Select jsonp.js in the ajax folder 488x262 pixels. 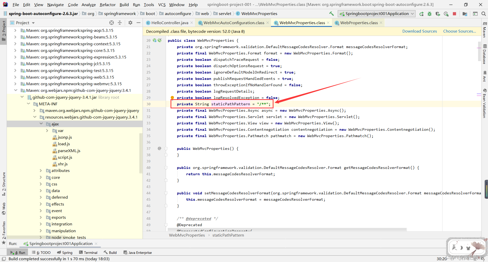65,137
